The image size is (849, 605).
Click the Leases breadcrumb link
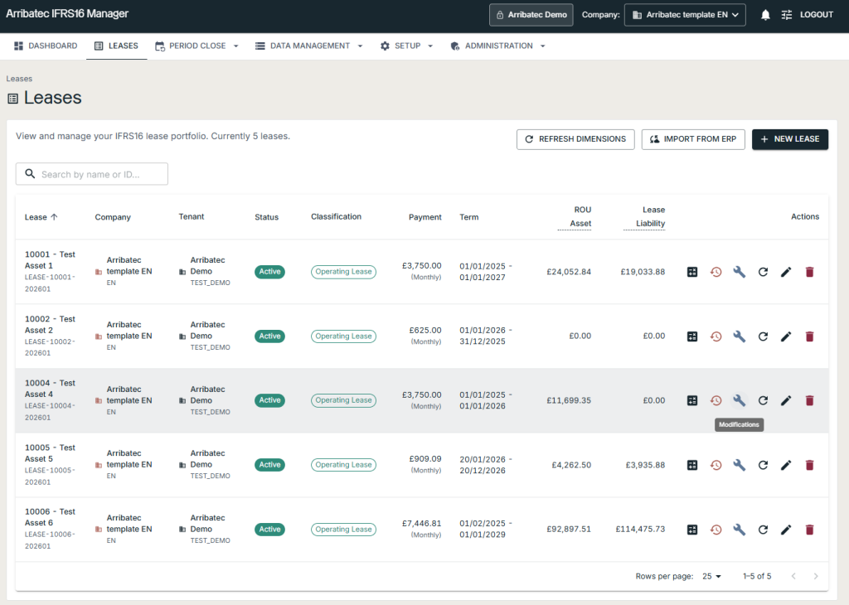pyautogui.click(x=19, y=79)
